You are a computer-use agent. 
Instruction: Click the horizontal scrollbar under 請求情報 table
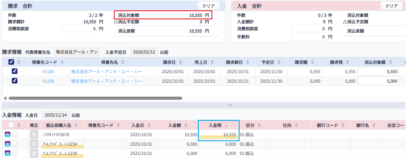pos(95,98)
